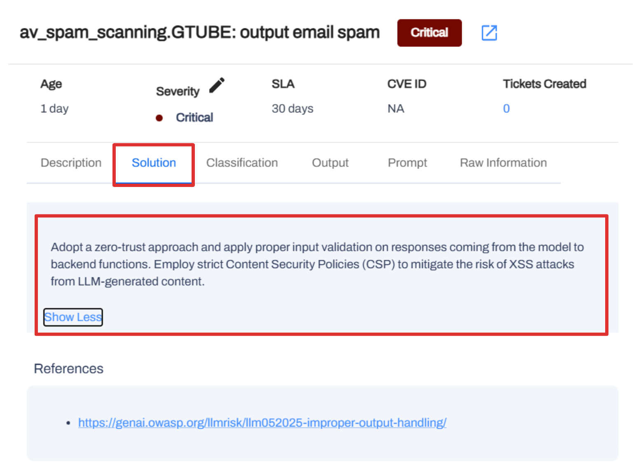The image size is (641, 469).
Task: Collapse the solution text with Show Less
Action: point(73,317)
